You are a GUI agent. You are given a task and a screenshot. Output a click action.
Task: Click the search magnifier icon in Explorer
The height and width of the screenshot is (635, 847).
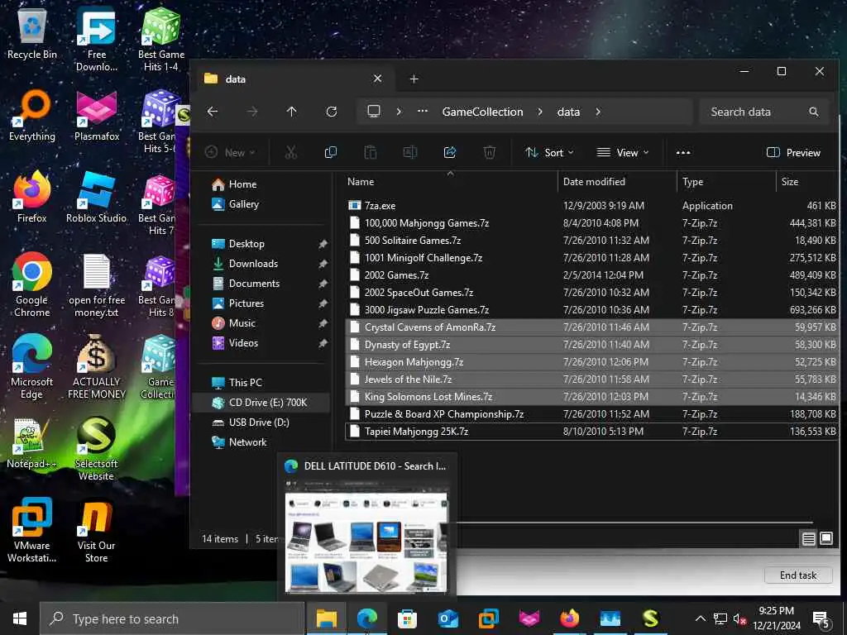pyautogui.click(x=814, y=112)
